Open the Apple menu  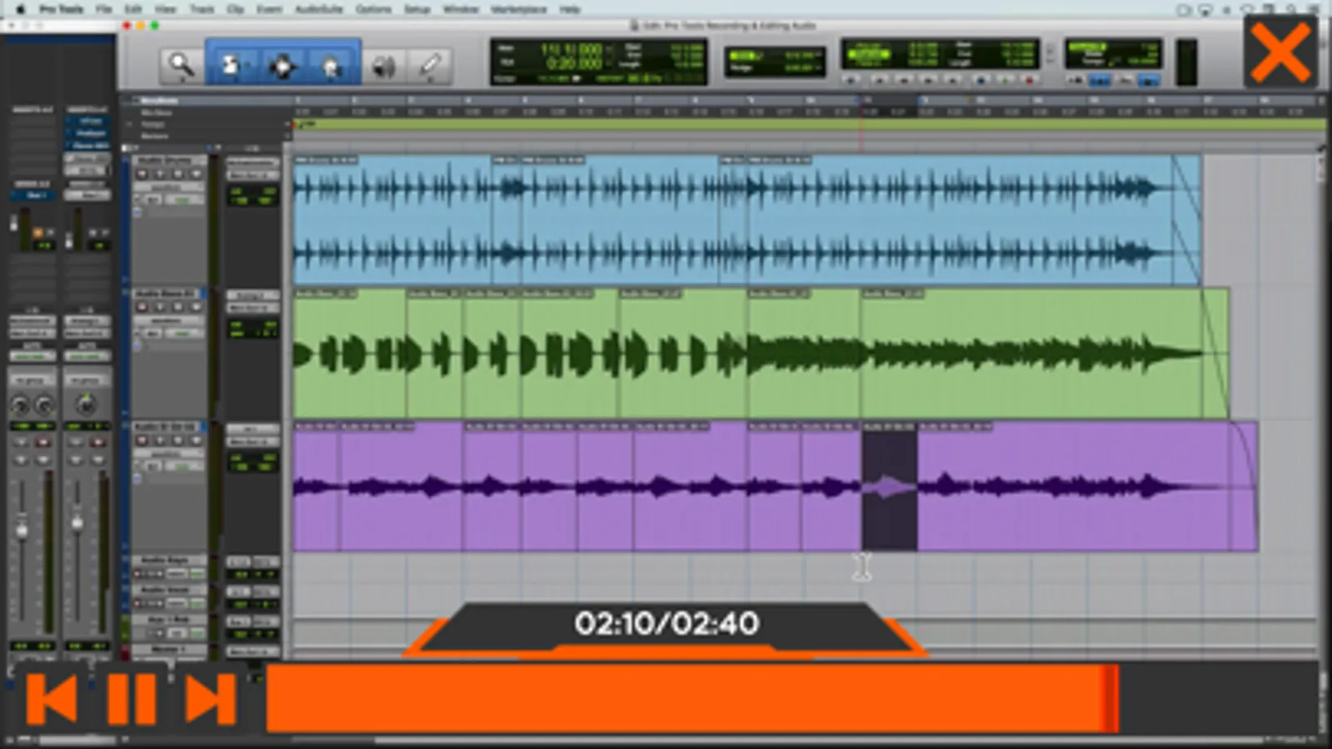[x=20, y=9]
